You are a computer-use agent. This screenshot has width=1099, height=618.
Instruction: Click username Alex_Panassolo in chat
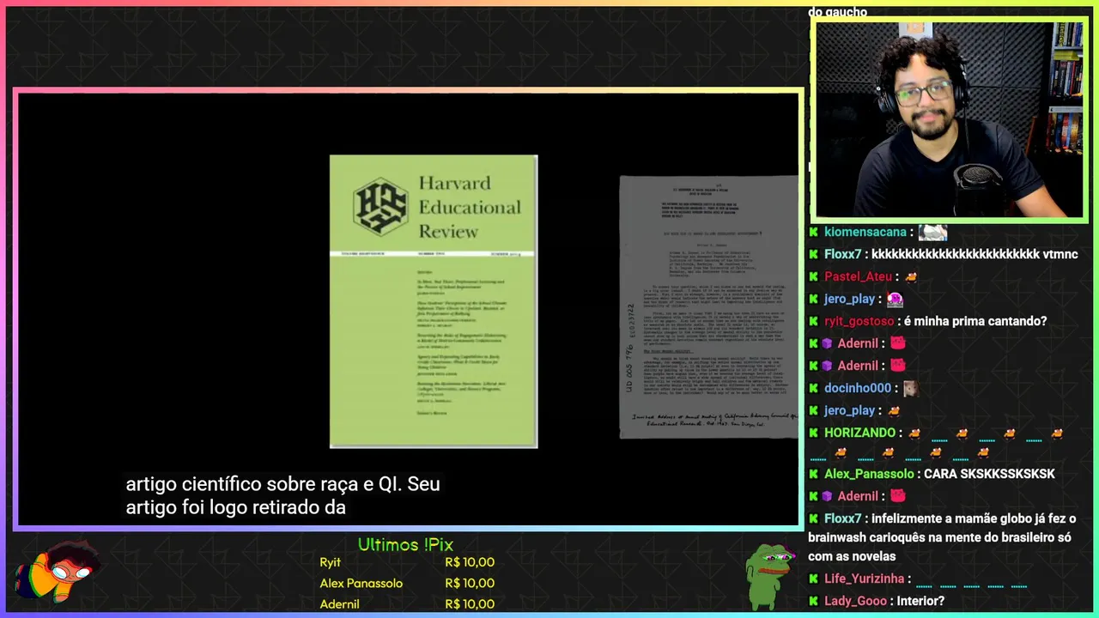pos(869,474)
